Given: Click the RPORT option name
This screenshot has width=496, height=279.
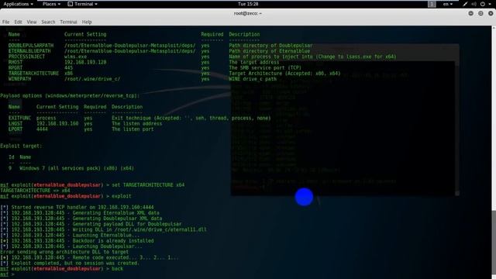Looking at the screenshot, I should point(15,67).
